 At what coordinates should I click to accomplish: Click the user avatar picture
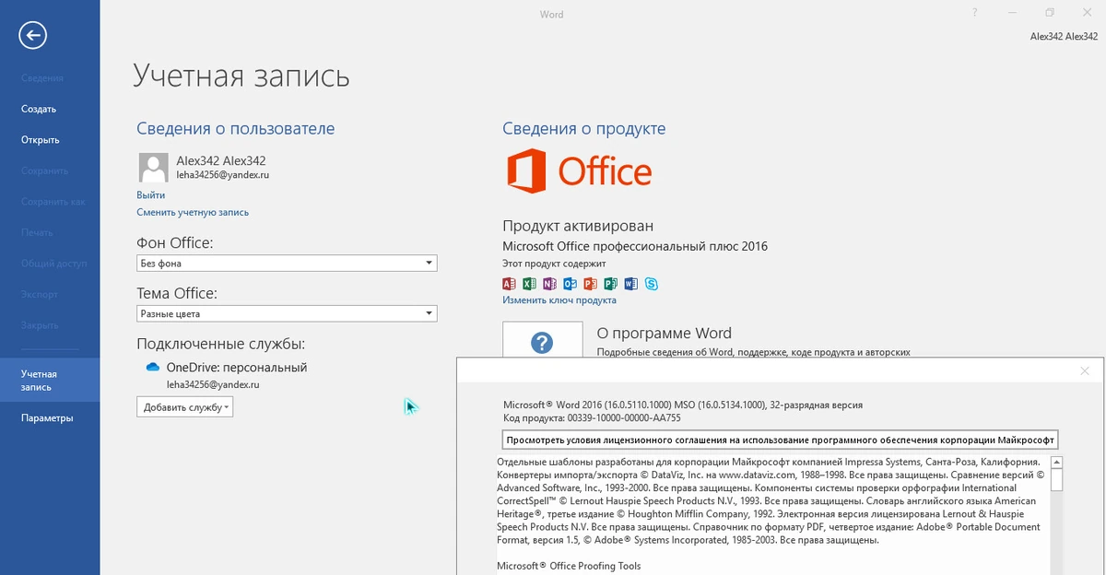pyautogui.click(x=153, y=167)
